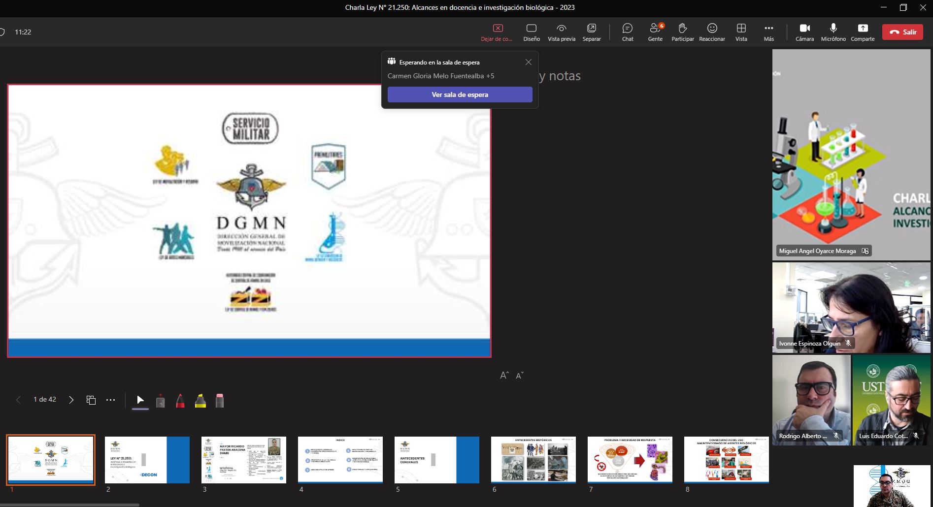Stop sharing with Dejar de compartir button

coord(497,32)
